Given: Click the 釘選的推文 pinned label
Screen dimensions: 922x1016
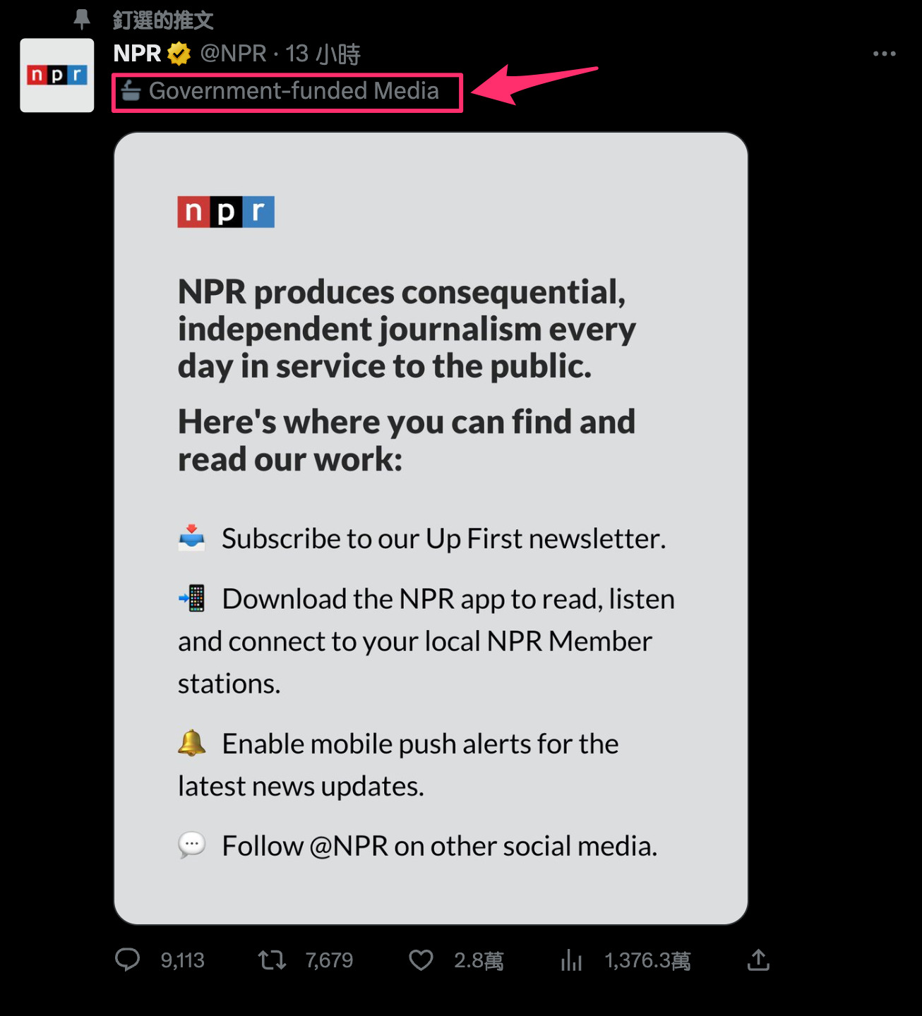Looking at the screenshot, I should pyautogui.click(x=163, y=20).
